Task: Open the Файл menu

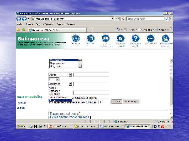Action: coord(20,24)
